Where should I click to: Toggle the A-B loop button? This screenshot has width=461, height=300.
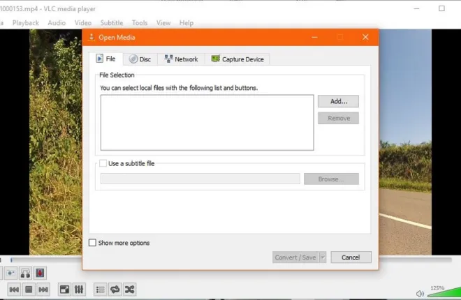[26, 273]
